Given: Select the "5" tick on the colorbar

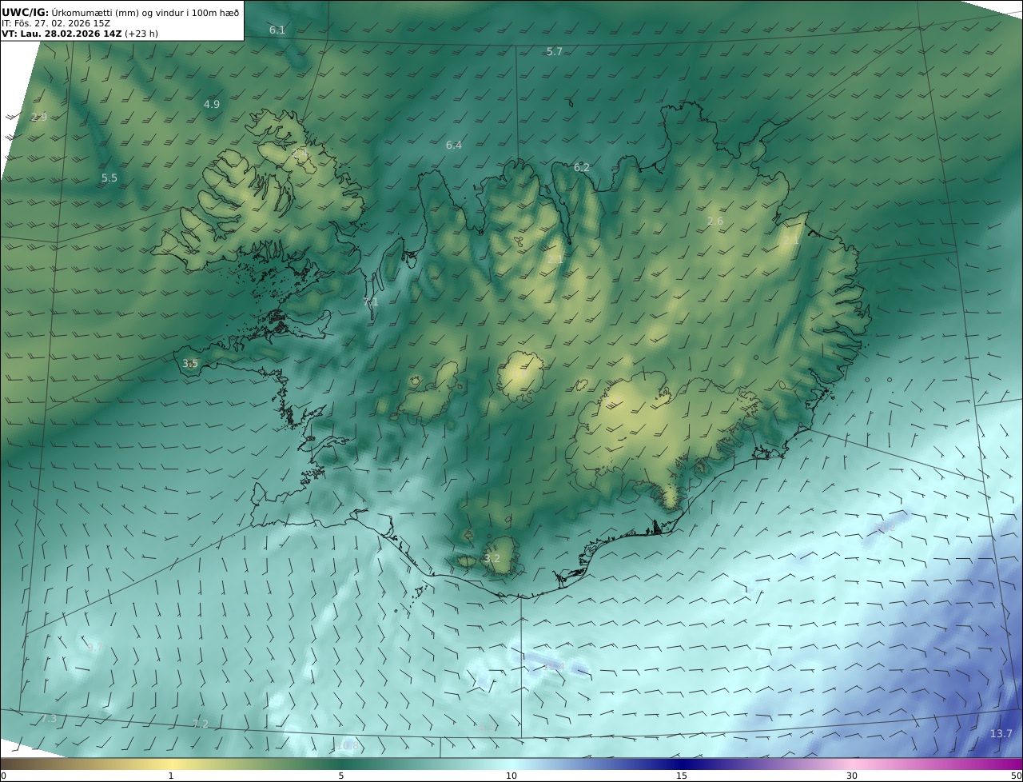Looking at the screenshot, I should (x=341, y=776).
